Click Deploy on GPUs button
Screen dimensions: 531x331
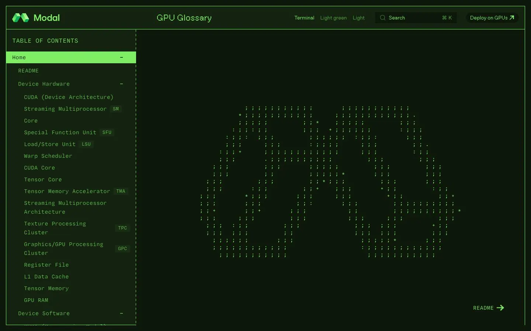pos(492,18)
